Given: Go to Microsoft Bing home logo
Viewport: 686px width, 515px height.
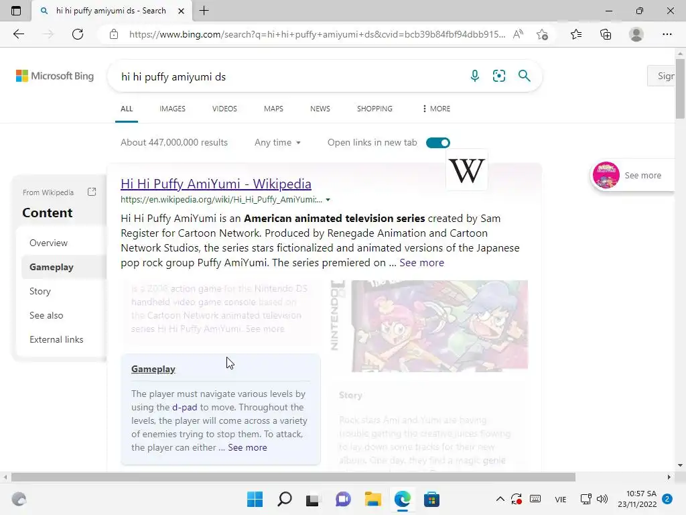Looking at the screenshot, I should [55, 76].
